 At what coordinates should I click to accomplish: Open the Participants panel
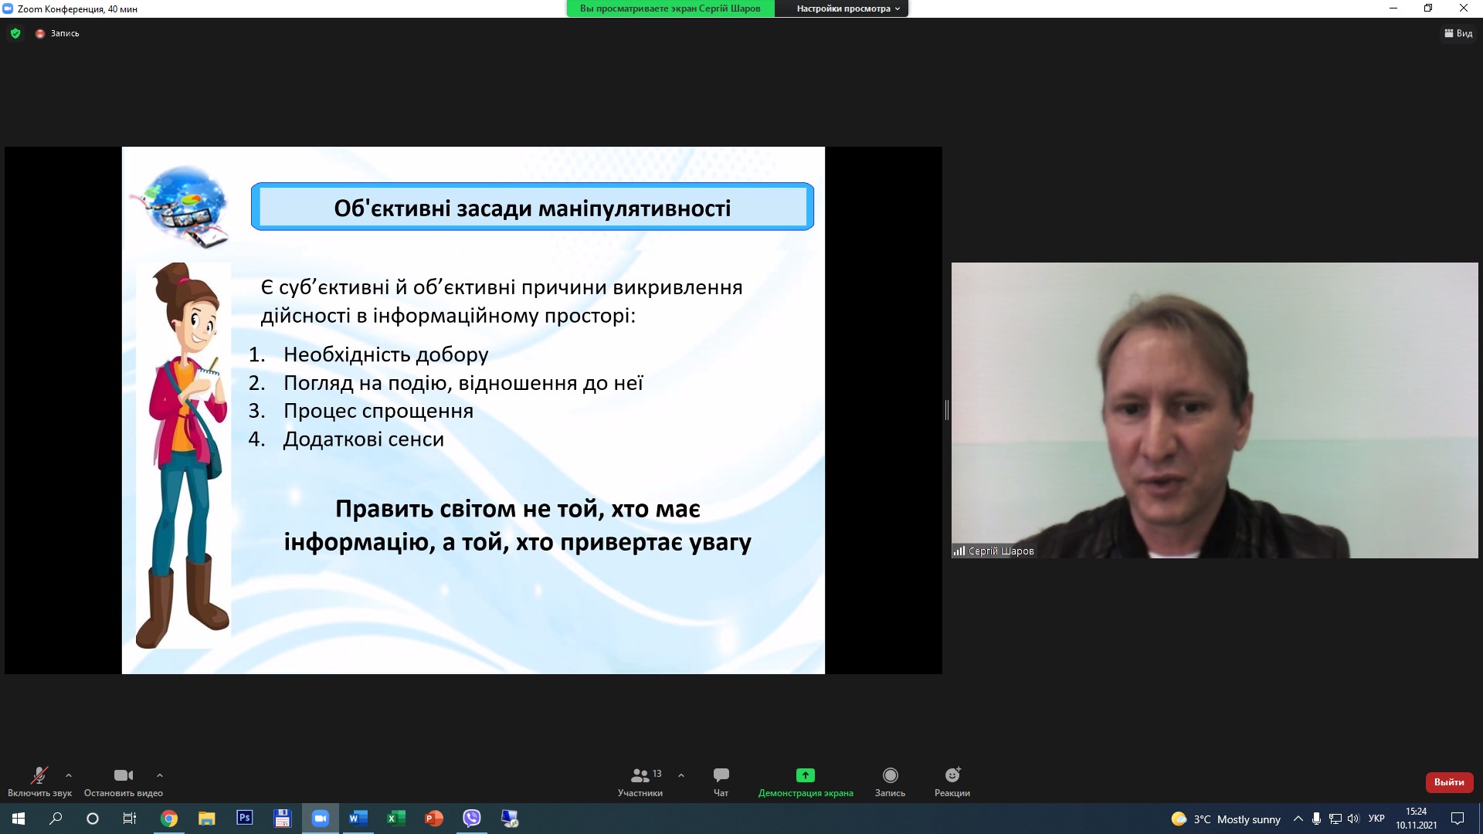pos(640,781)
